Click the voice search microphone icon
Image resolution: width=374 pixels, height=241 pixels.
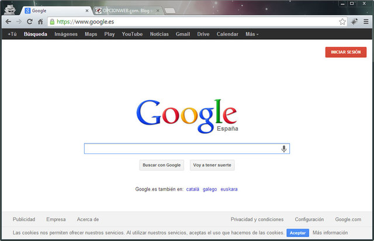click(x=283, y=149)
